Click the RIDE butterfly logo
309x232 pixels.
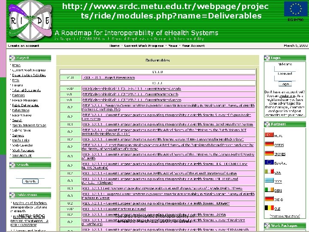point(30,21)
